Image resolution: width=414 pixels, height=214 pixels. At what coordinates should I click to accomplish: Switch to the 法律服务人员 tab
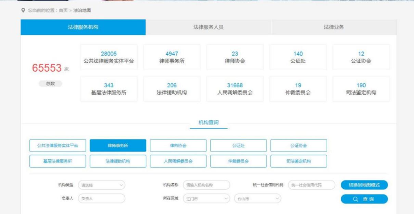point(208,28)
